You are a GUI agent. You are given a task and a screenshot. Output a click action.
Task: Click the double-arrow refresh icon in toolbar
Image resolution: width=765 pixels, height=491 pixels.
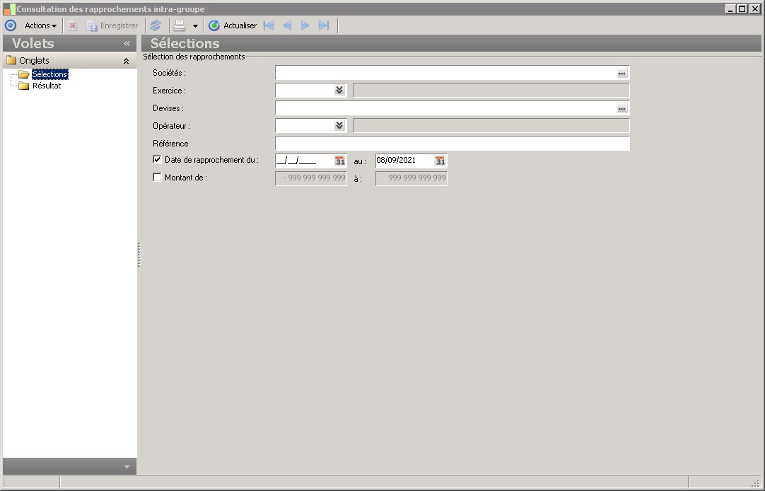(156, 25)
